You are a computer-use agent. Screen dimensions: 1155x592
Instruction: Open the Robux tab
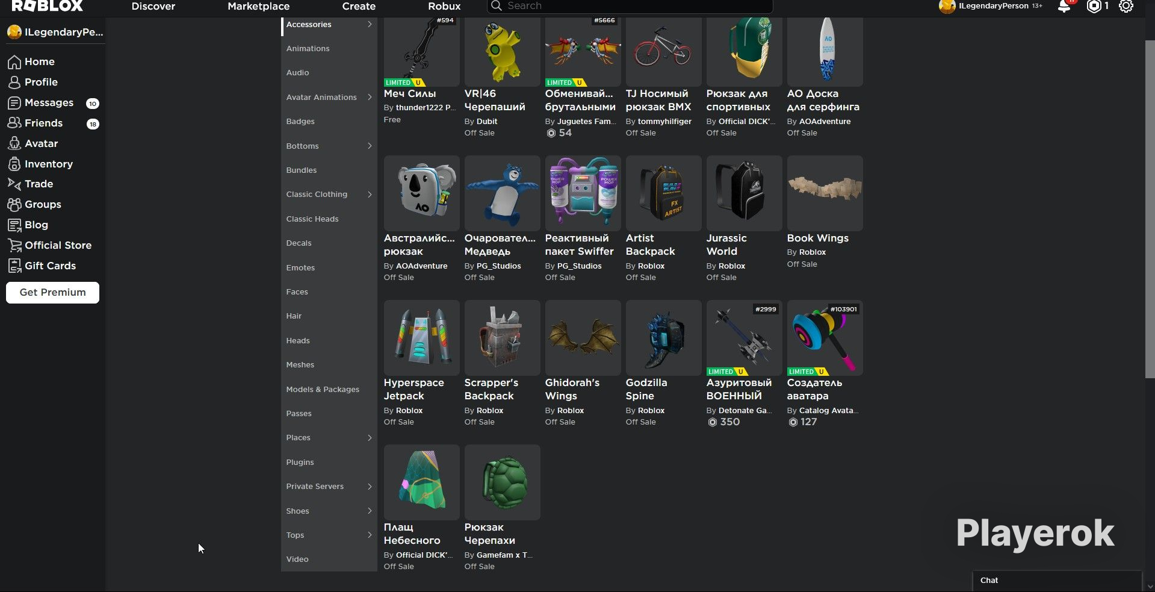[444, 6]
